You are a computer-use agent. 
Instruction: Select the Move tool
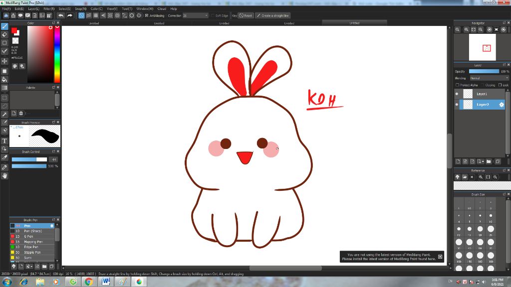tap(4, 61)
